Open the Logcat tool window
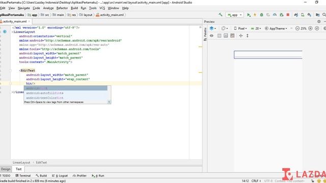The image size is (326, 183). coord(60,176)
